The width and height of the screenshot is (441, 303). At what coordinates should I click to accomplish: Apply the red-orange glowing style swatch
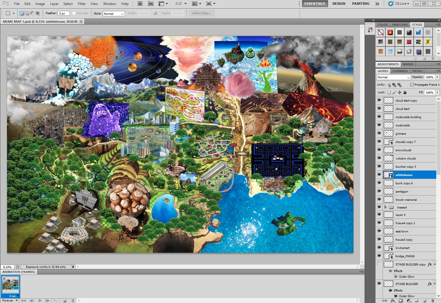pos(390,32)
